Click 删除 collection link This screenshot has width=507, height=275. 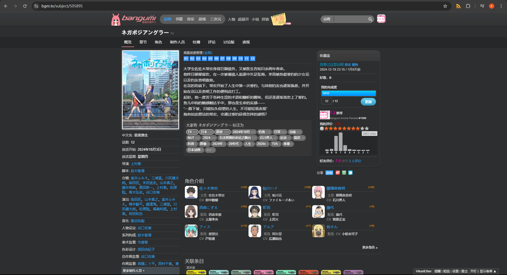(355, 65)
